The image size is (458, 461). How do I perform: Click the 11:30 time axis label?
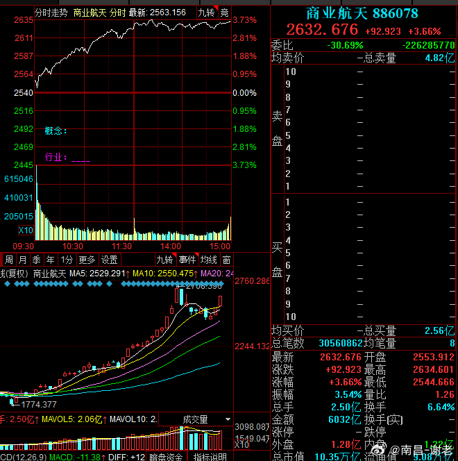[x=122, y=246]
